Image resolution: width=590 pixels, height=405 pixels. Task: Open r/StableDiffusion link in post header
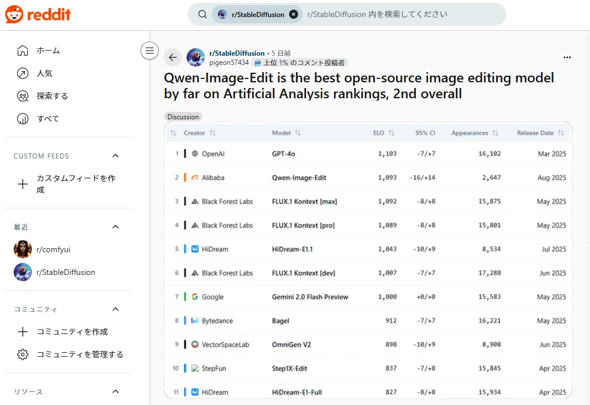tap(237, 53)
